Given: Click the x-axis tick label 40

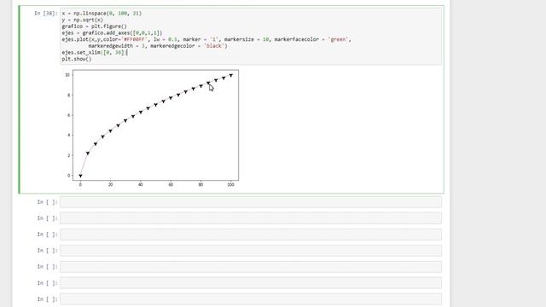Looking at the screenshot, I should [x=141, y=185].
